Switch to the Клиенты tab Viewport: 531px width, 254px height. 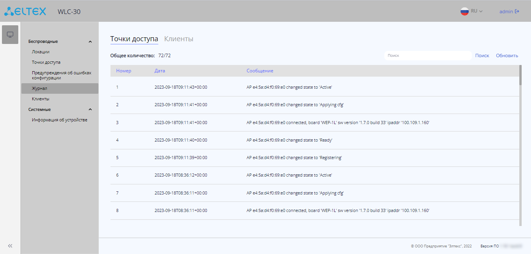tap(179, 39)
